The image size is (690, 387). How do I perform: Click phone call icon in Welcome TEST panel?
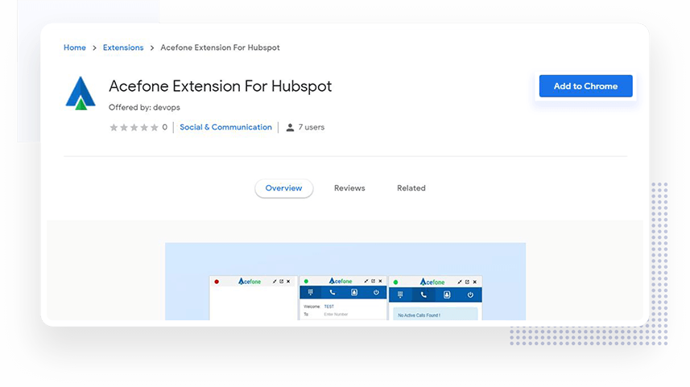pos(333,292)
